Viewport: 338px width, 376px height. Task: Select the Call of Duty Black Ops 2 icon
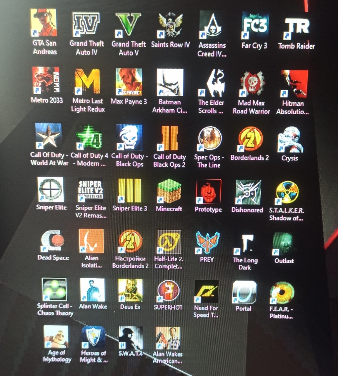click(x=170, y=138)
